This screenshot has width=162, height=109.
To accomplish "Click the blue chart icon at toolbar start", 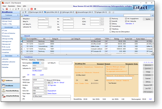I will coord(3,9).
